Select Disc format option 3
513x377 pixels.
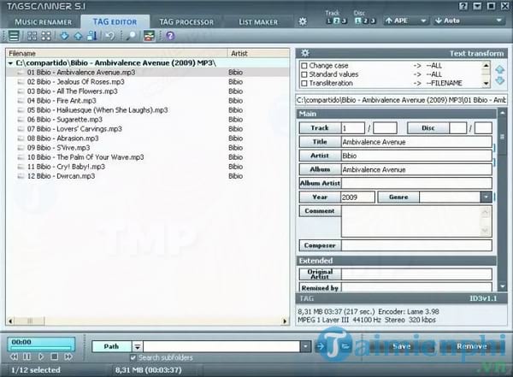click(x=372, y=21)
